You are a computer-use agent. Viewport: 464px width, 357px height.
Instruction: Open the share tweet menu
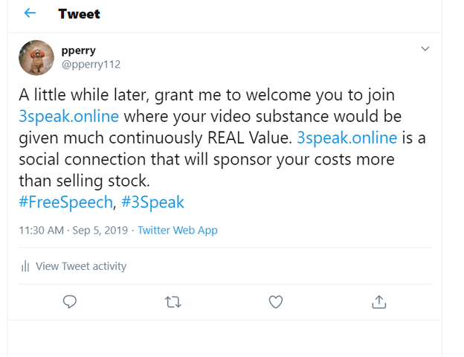(x=378, y=301)
